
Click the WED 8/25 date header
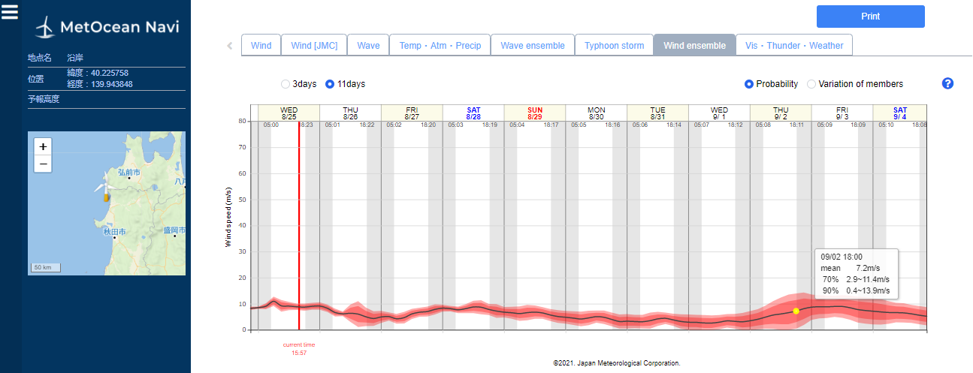[289, 113]
